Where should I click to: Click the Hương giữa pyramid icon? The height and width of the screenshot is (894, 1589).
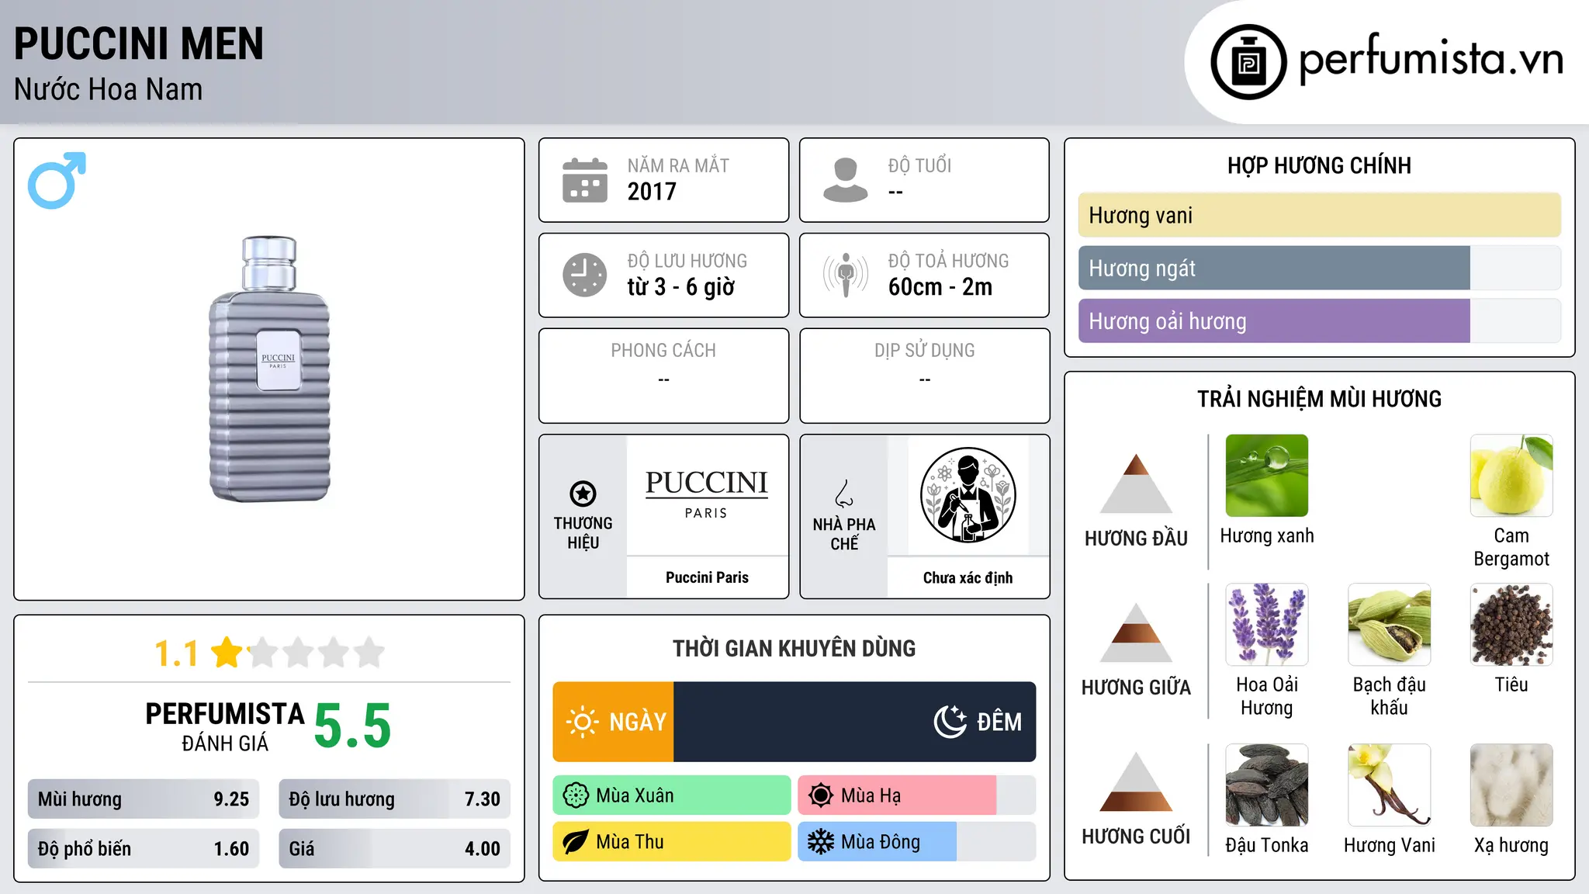(x=1136, y=632)
